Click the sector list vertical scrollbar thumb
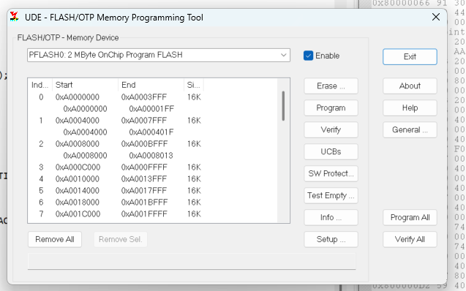This screenshot has width=466, height=291. (283, 106)
